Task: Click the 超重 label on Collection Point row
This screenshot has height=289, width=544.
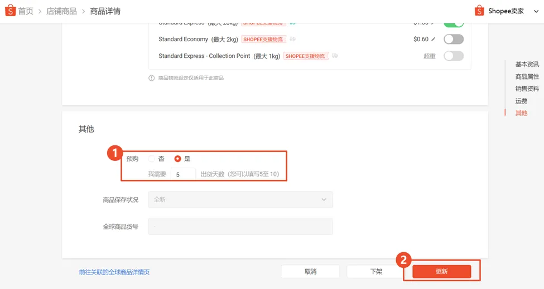Action: click(x=430, y=56)
